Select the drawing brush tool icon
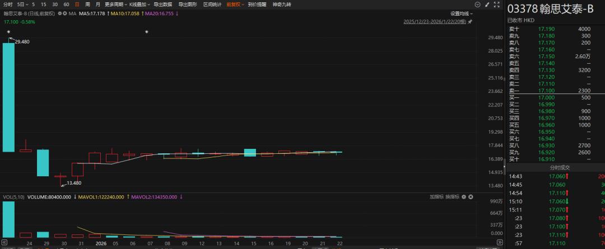This screenshot has height=249, width=605. click(x=487, y=4)
